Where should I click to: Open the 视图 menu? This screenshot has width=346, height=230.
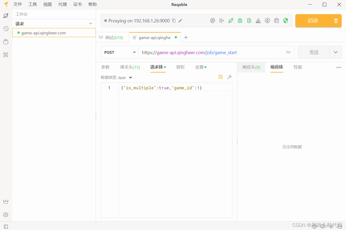coord(47,4)
